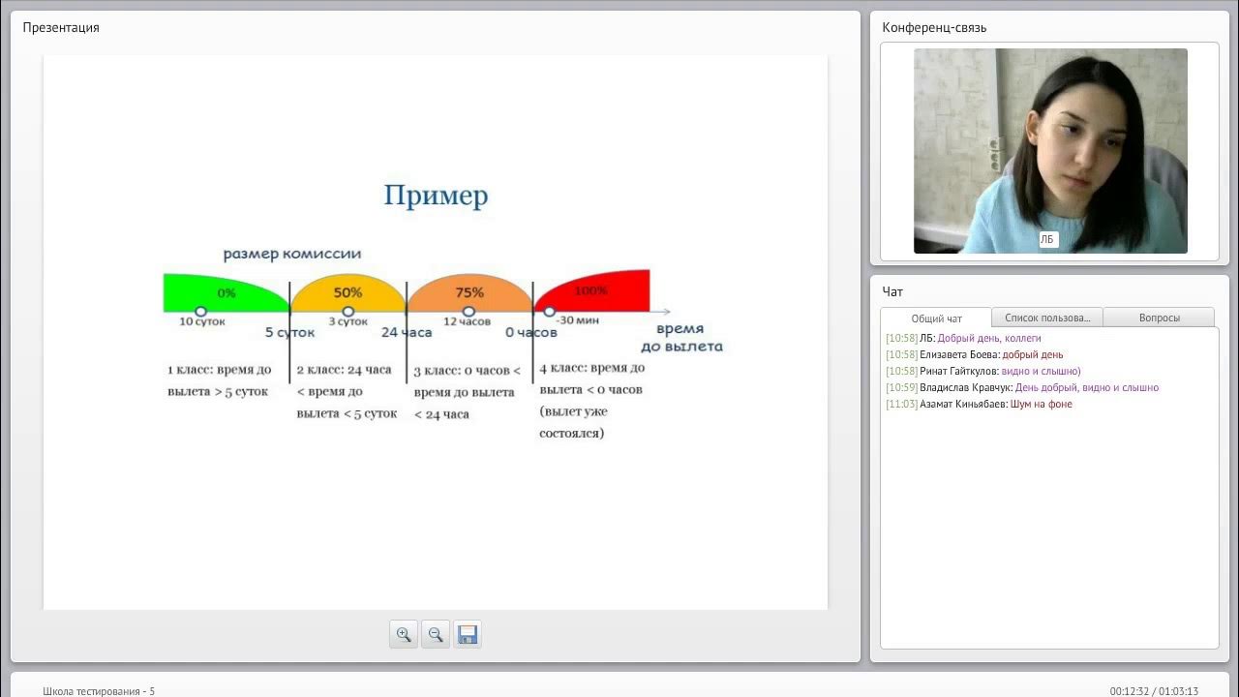Click the red 100% commission segment
Screen dimensions: 1239x697
point(591,290)
